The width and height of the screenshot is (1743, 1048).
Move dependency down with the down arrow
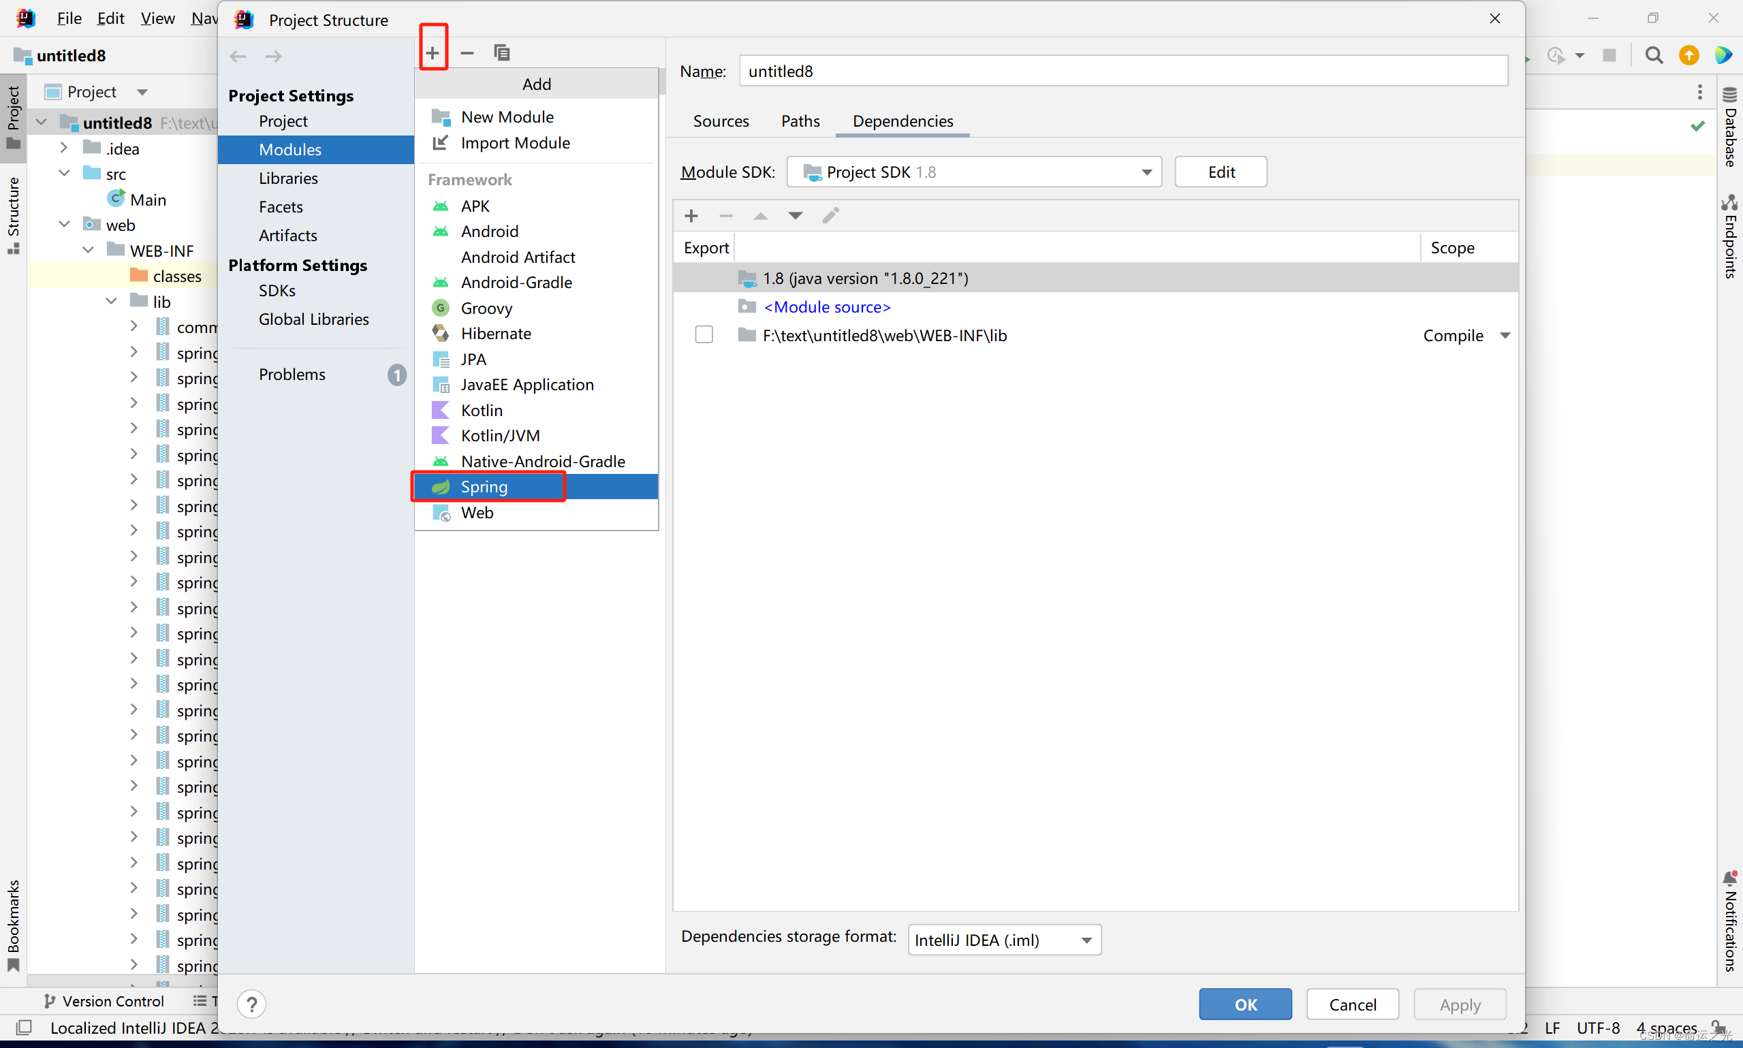point(796,215)
